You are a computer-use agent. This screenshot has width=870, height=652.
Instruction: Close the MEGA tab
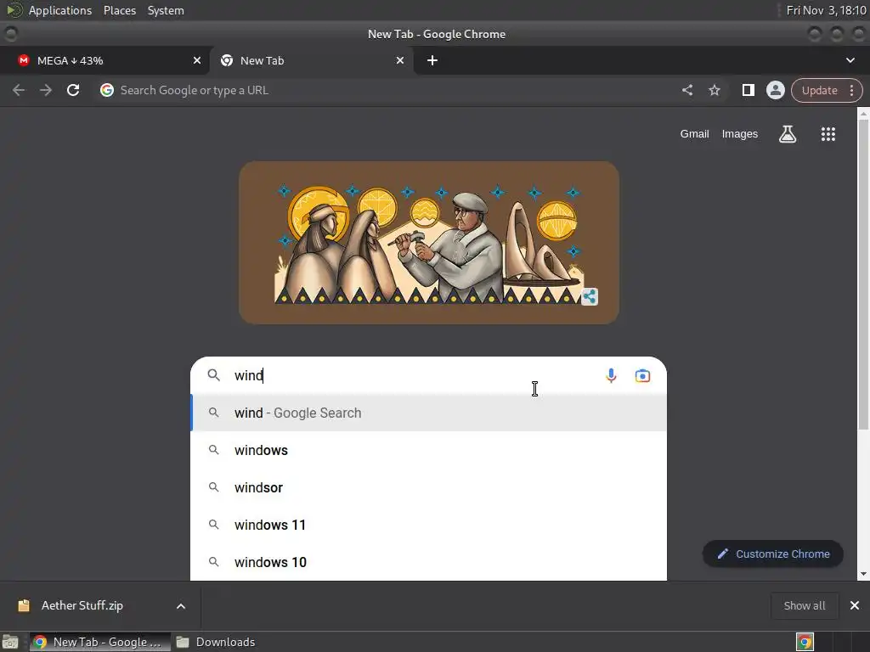coord(196,60)
